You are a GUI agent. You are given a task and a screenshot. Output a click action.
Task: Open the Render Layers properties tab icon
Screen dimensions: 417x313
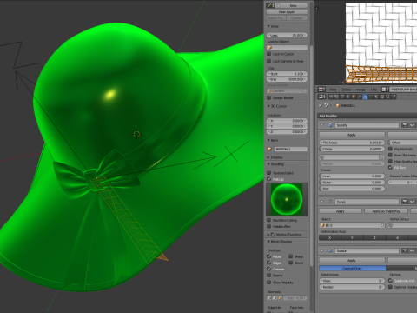(x=336, y=97)
